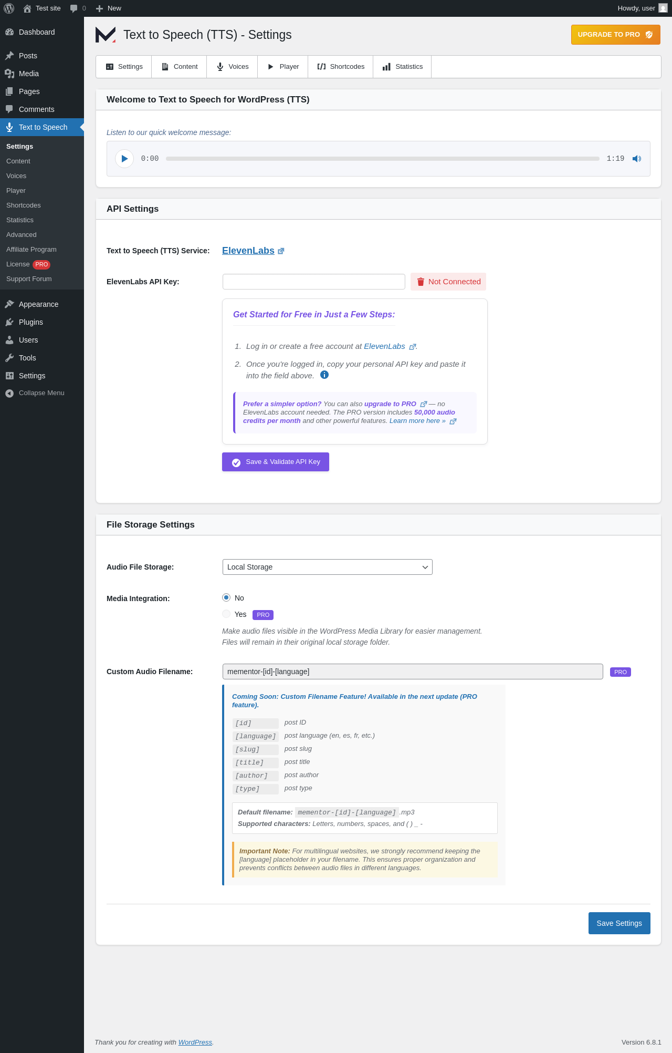672x1053 pixels.
Task: Open Test site home link
Action: pyautogui.click(x=42, y=8)
